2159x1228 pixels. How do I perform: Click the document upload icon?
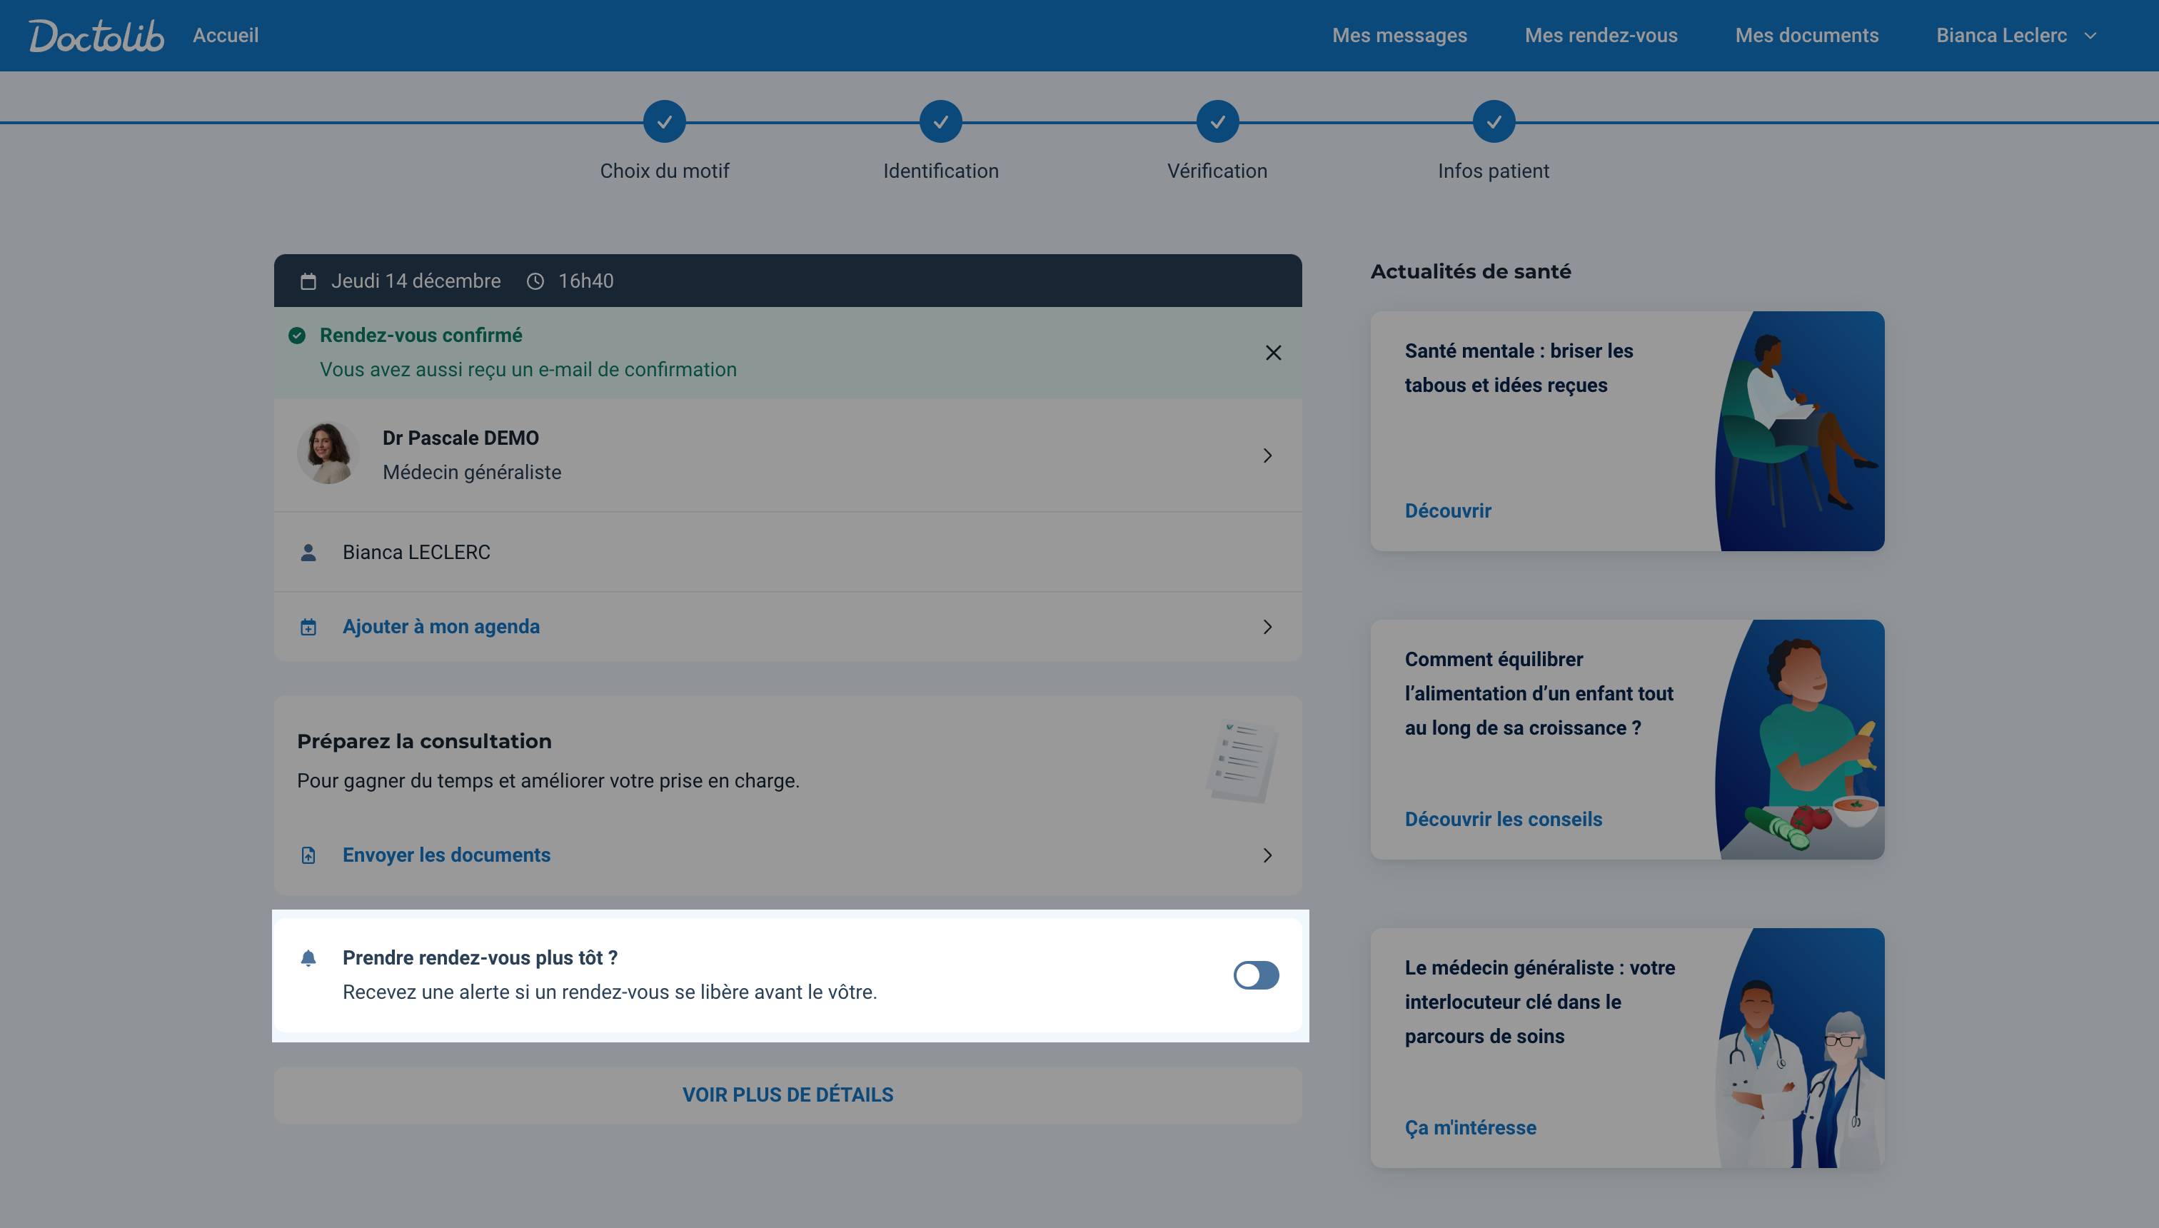tap(308, 855)
